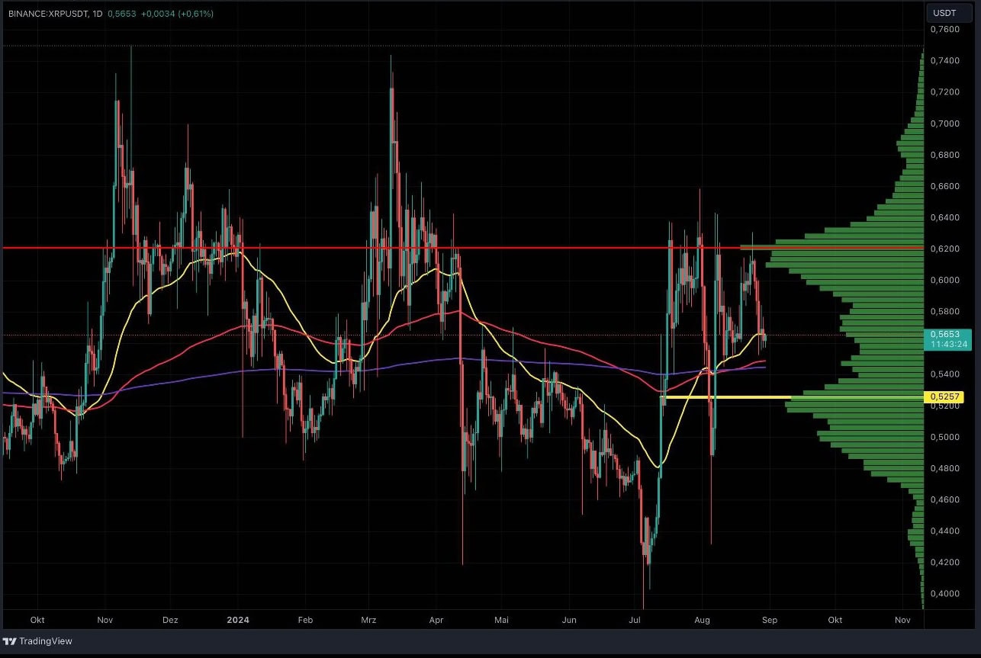The width and height of the screenshot is (981, 658).
Task: Click the Jun label on time axis
Action: tap(568, 620)
